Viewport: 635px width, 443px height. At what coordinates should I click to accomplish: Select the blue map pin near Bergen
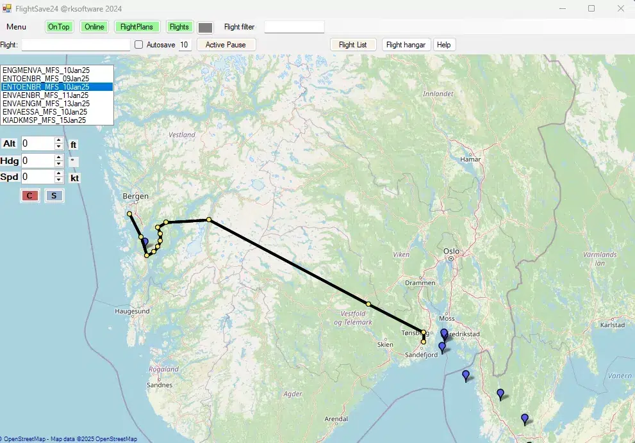pos(145,243)
